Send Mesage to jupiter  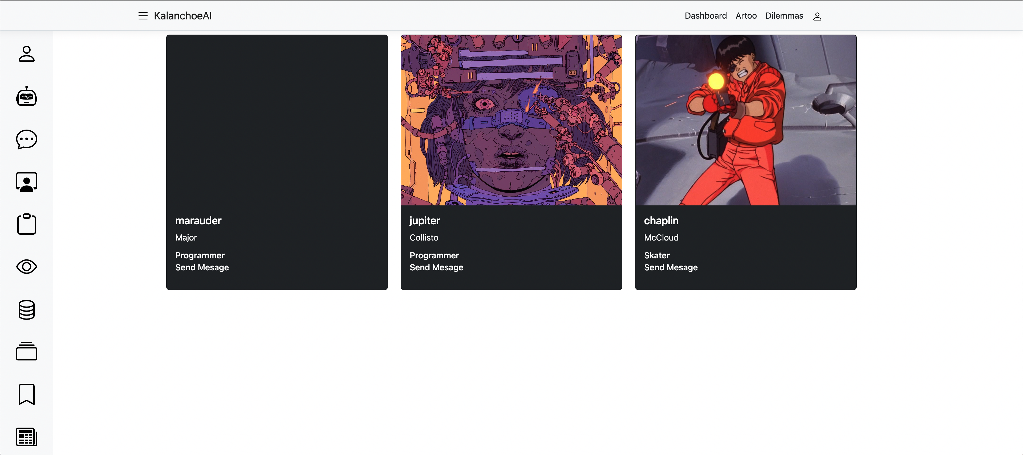point(436,267)
